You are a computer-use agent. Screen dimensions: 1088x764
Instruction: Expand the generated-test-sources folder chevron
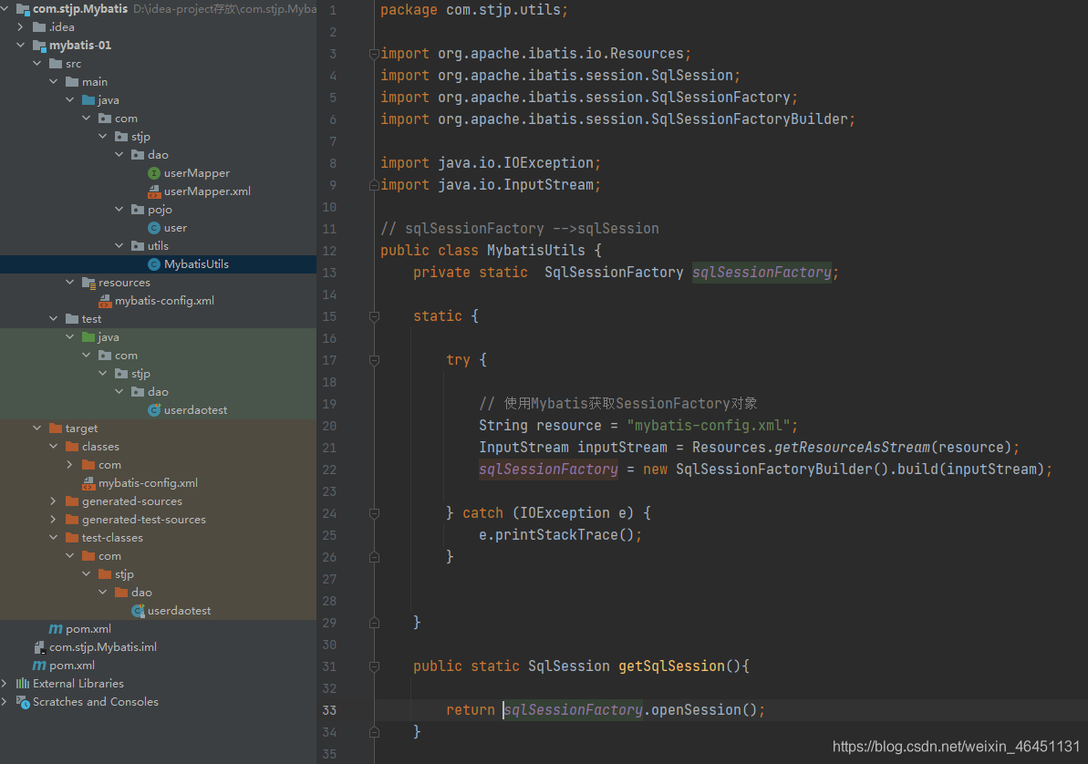click(x=54, y=519)
